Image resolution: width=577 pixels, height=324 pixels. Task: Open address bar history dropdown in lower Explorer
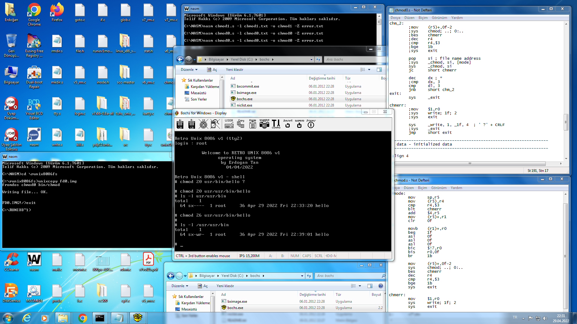pos(302,276)
